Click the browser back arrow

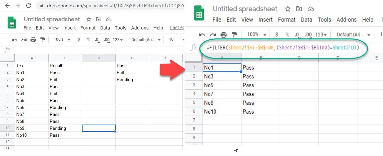click(7, 6)
